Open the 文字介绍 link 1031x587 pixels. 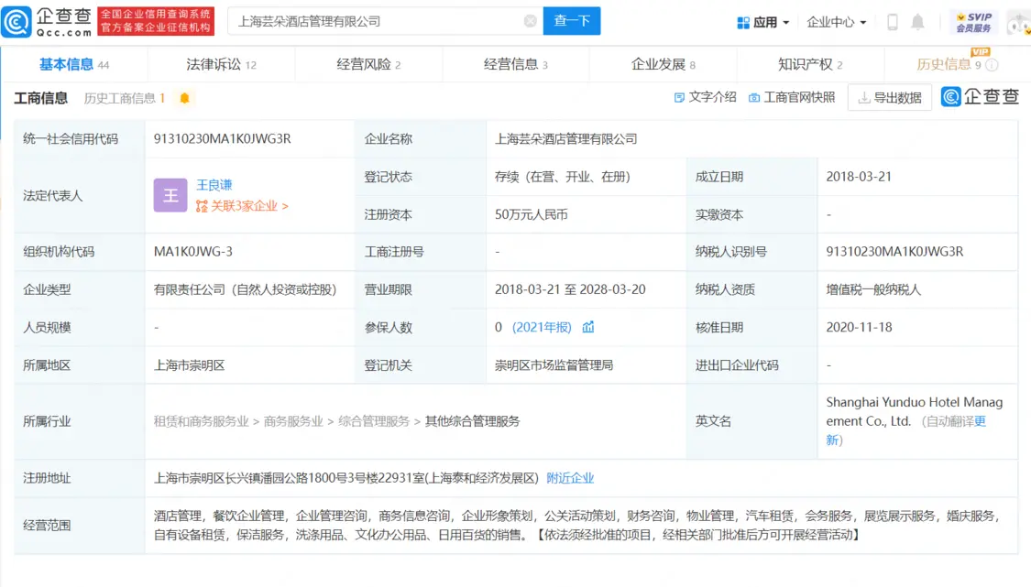coord(705,97)
